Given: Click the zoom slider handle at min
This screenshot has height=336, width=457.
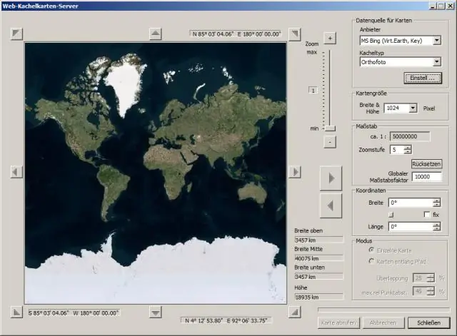Looking at the screenshot, I should click(x=330, y=128).
